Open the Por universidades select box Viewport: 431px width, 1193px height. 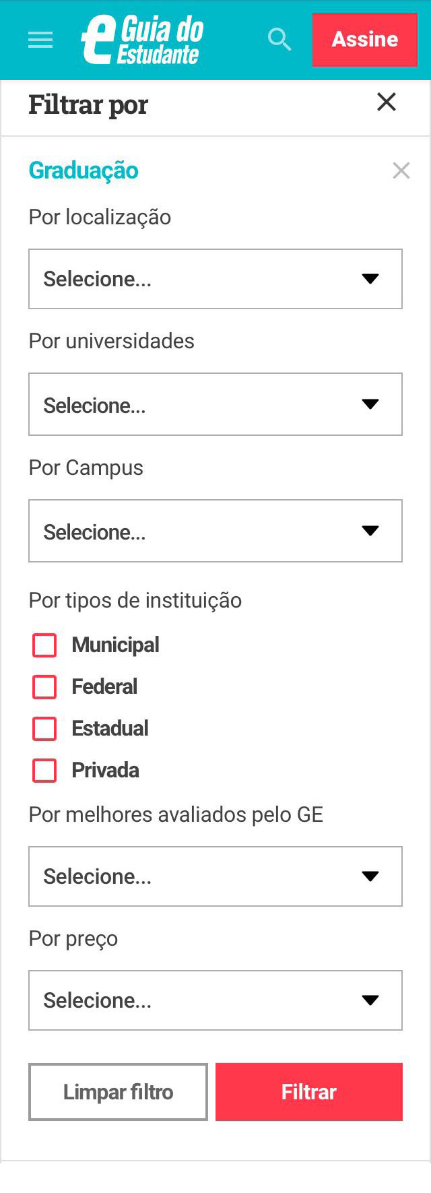tap(215, 404)
